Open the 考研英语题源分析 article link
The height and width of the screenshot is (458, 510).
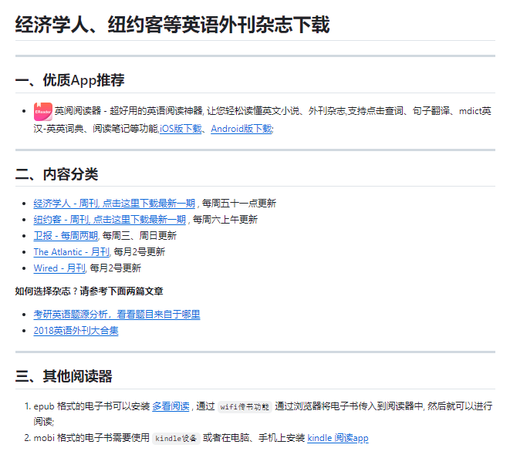[x=117, y=315]
